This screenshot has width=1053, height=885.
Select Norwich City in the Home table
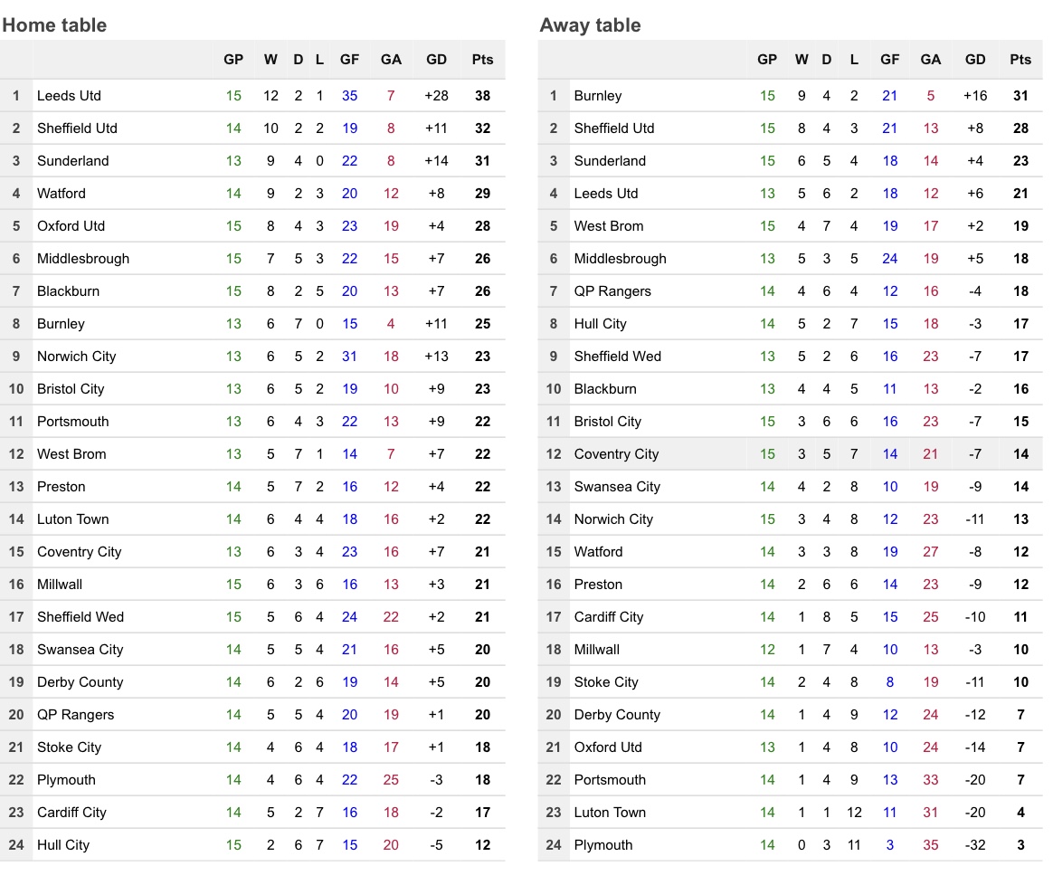[76, 357]
